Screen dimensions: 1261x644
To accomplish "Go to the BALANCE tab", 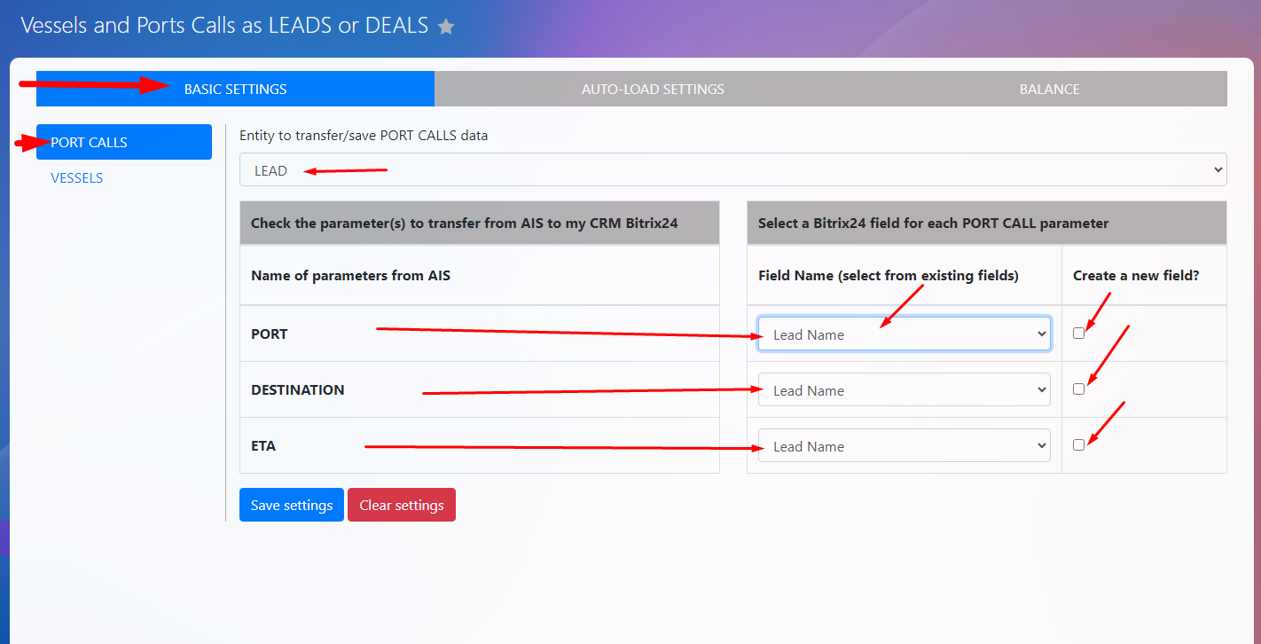I will (1049, 89).
